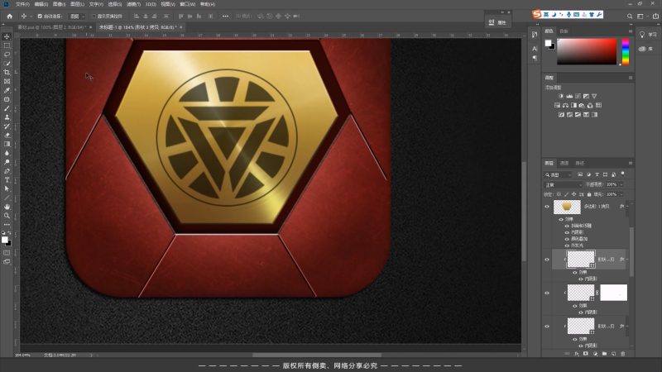Hide the gold polygon copy layer via eye icon
The image size is (662, 372).
(547, 207)
